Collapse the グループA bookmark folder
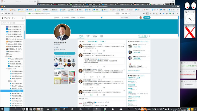This screenshot has width=197, height=111. pyautogui.click(x=7, y=69)
